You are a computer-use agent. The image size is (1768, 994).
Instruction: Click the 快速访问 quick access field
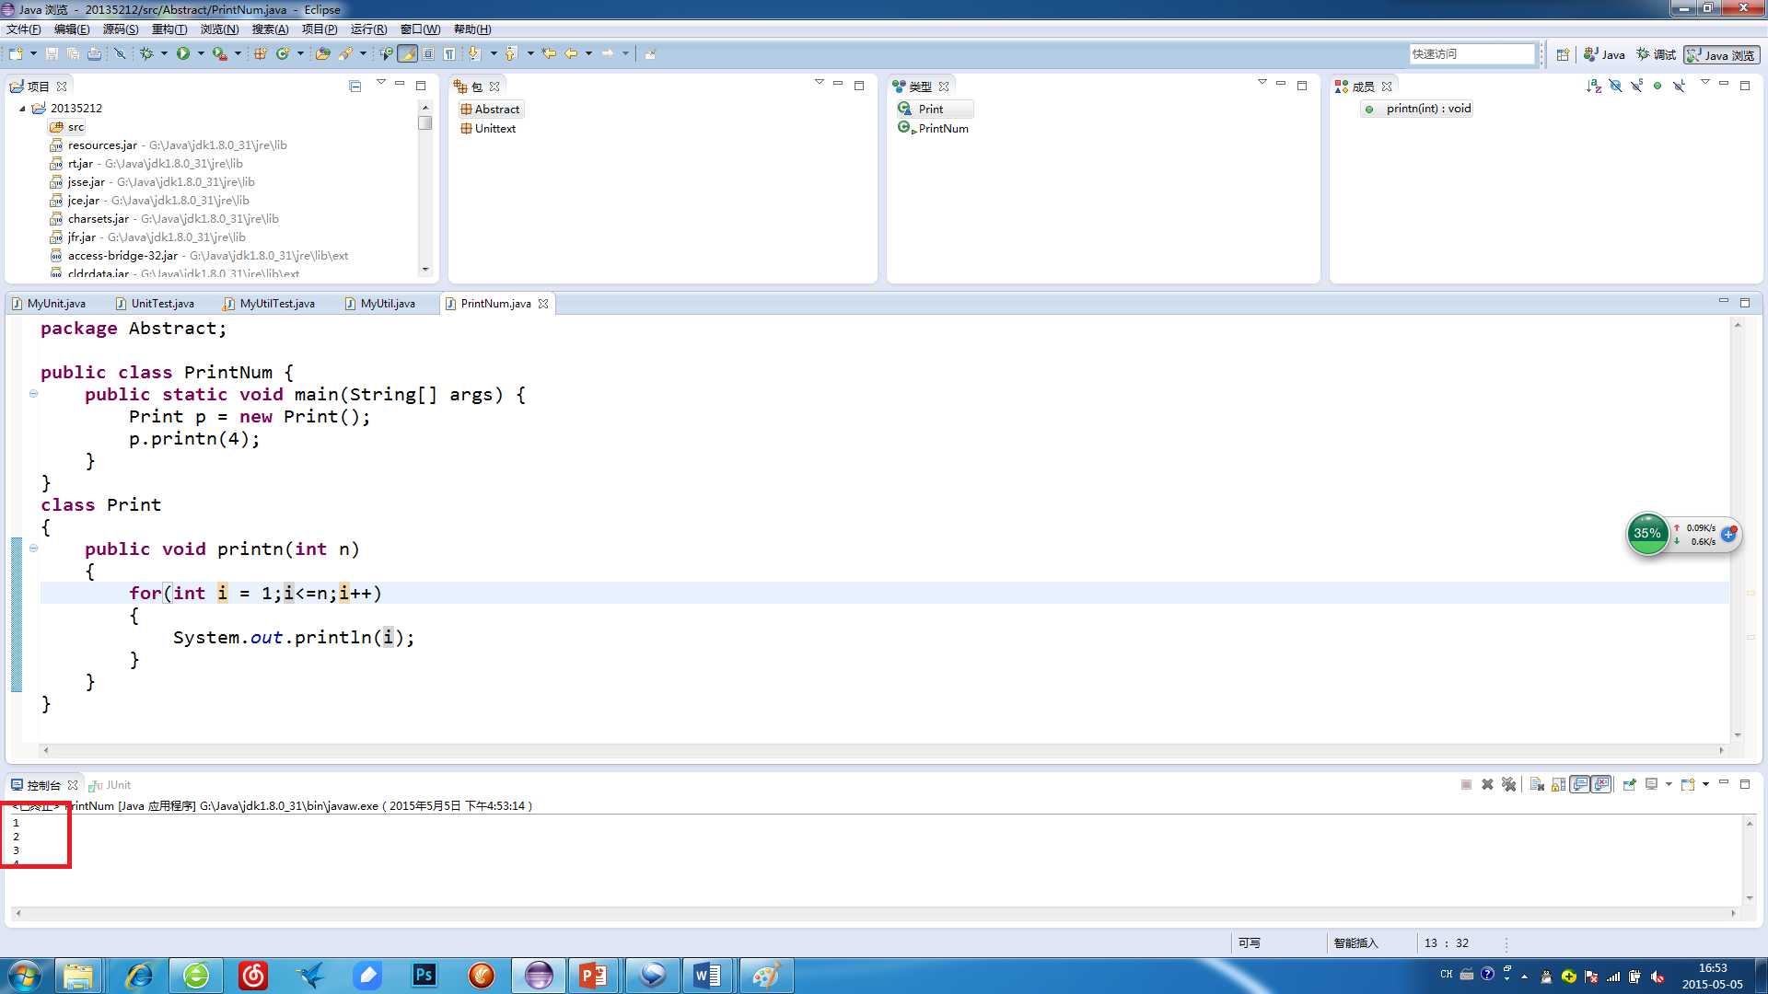1471,54
